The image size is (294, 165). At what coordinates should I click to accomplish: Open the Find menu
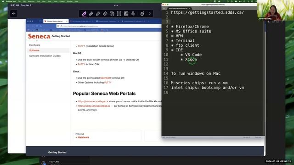(38, 1)
